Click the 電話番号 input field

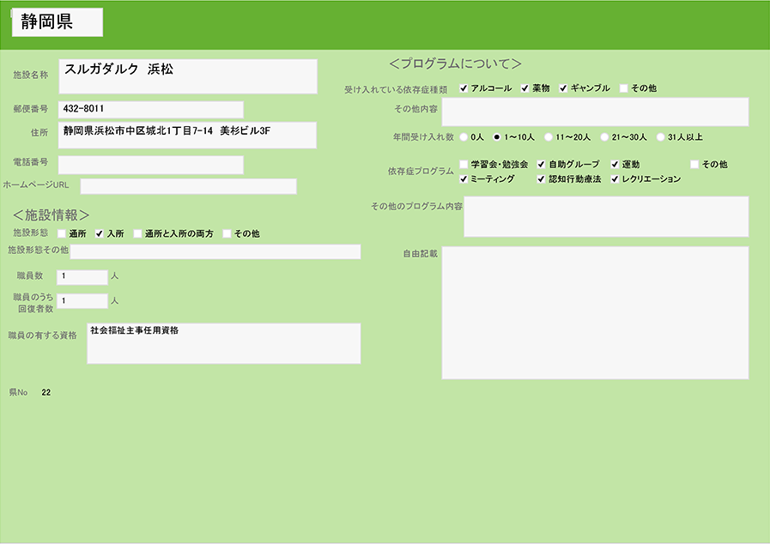(x=150, y=164)
